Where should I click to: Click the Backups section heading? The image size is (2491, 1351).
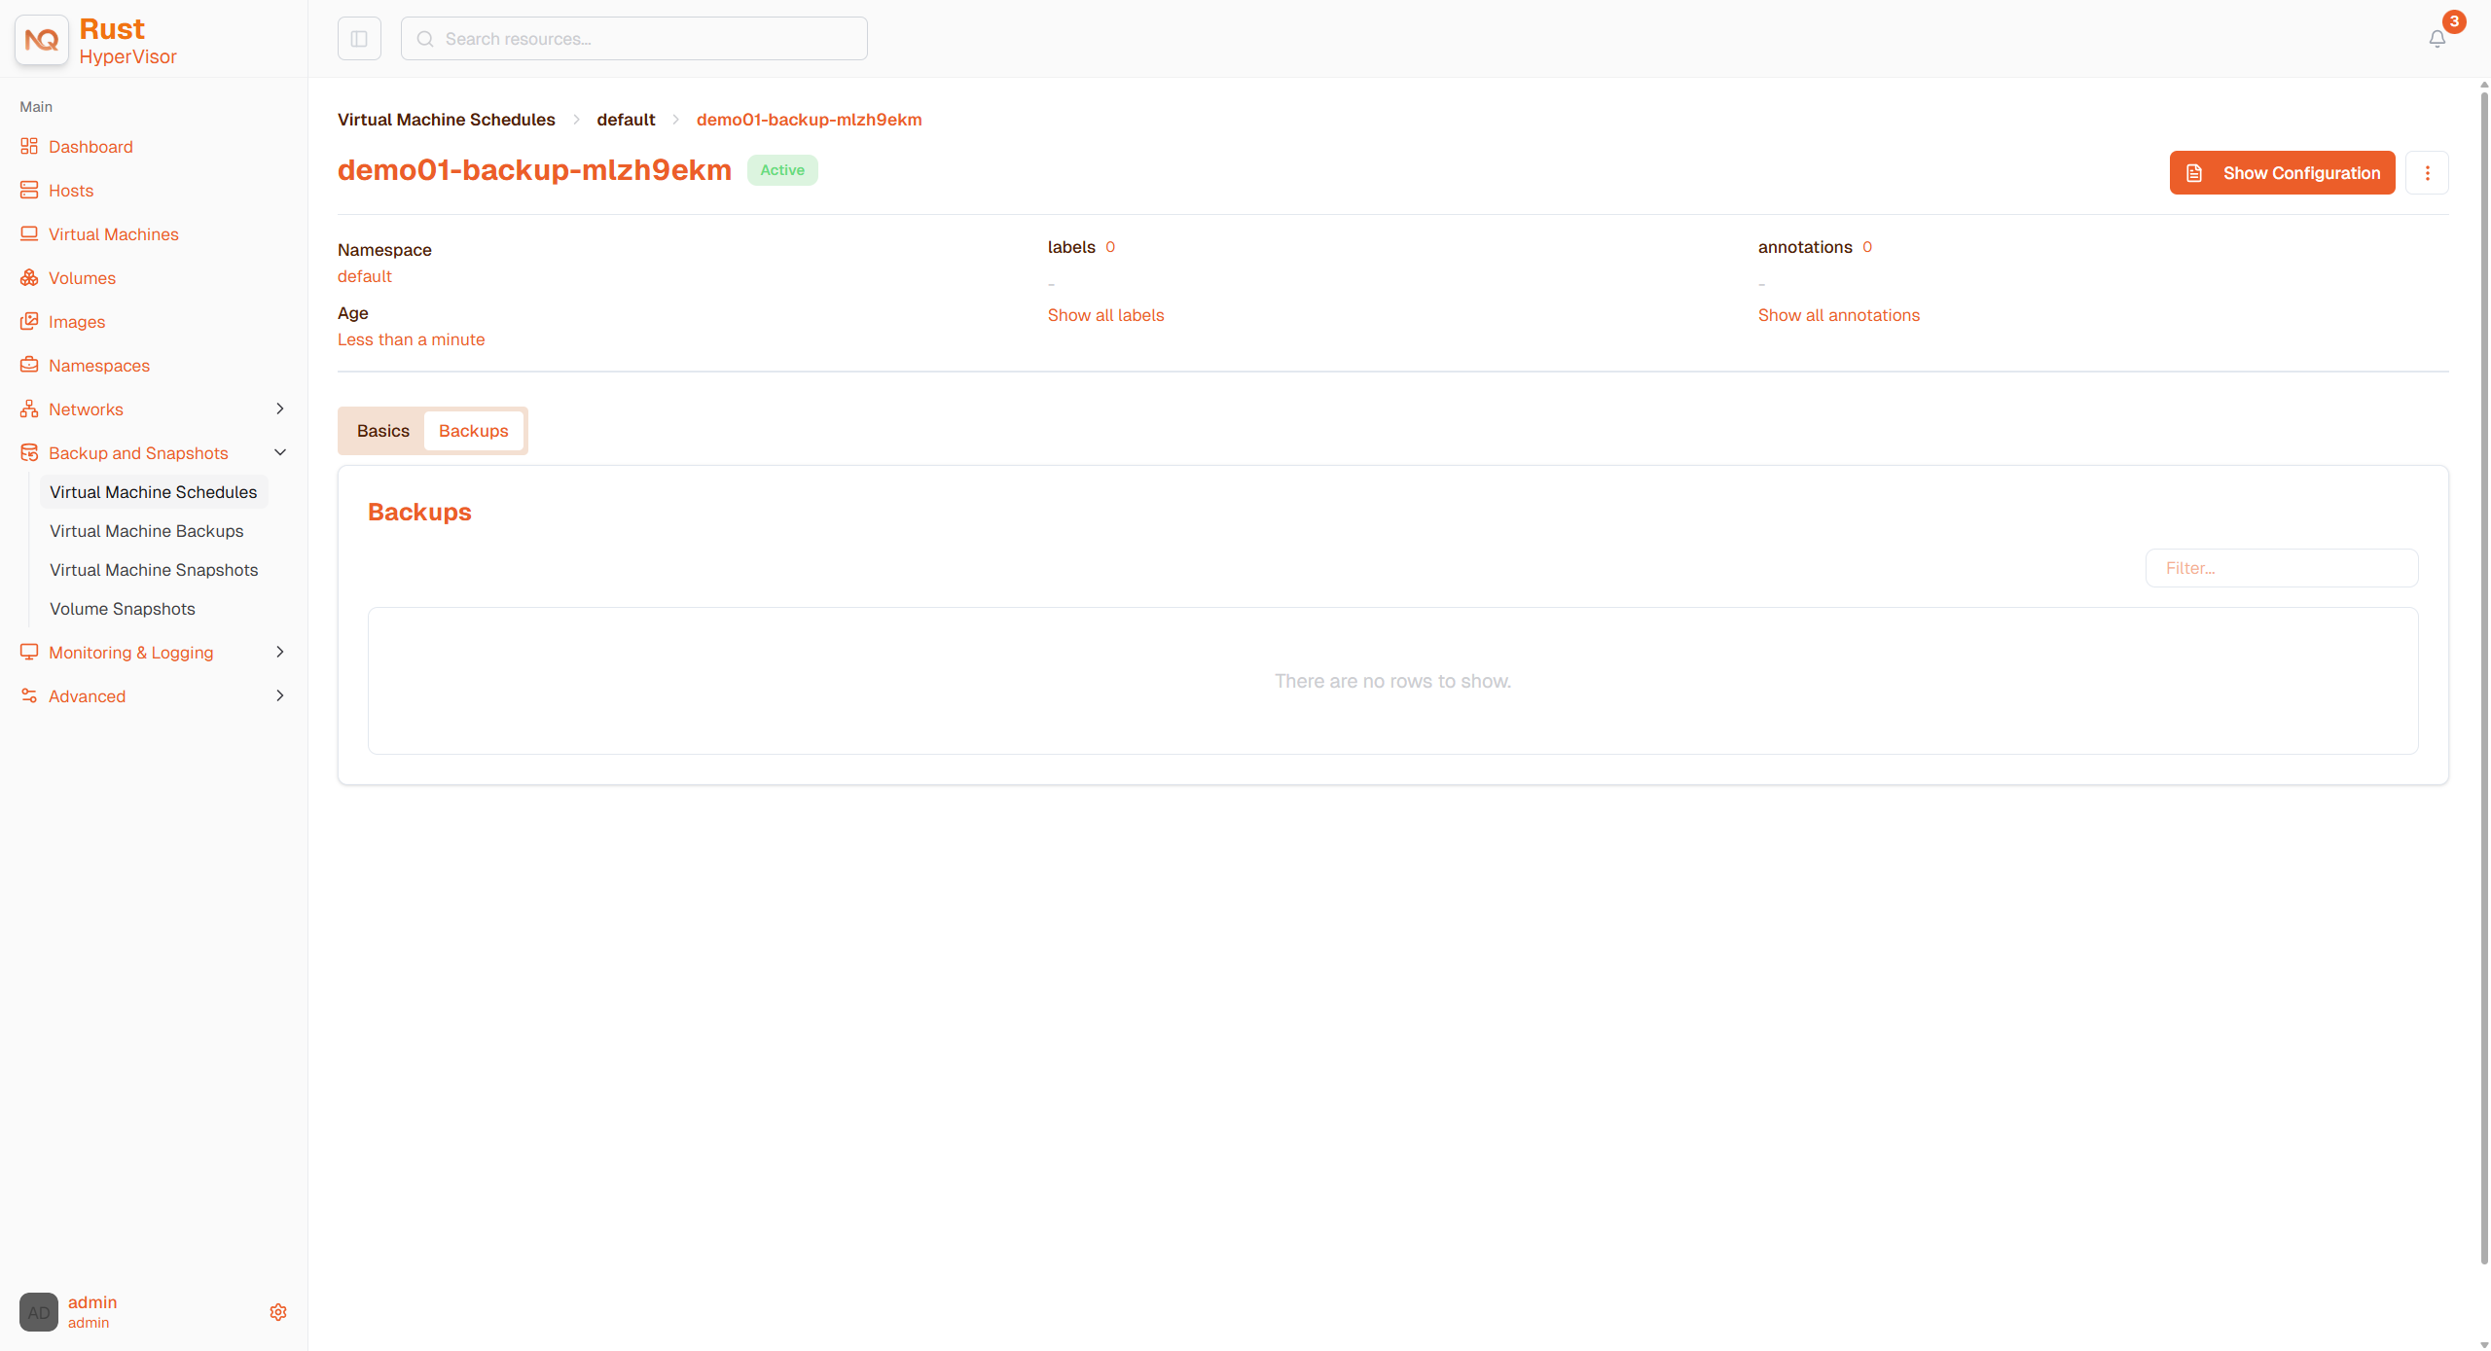[419, 512]
